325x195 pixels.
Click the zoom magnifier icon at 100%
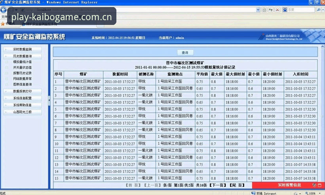click(306, 193)
